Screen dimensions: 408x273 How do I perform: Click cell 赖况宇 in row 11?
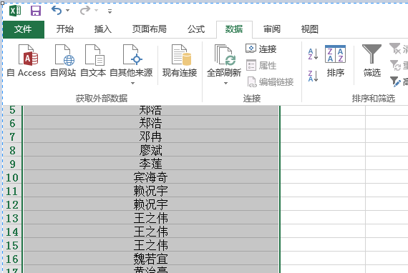151,191
